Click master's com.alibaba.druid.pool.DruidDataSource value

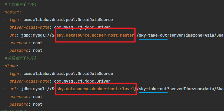click(68, 20)
